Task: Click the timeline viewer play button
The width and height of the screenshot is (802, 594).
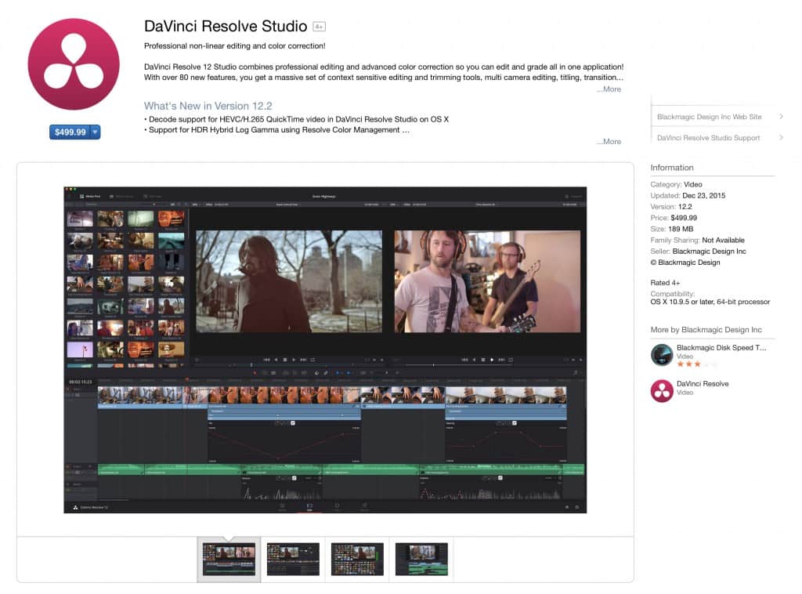Action: coord(492,360)
